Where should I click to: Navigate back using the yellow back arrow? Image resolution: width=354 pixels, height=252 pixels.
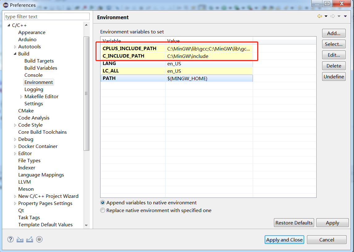[x=319, y=16]
